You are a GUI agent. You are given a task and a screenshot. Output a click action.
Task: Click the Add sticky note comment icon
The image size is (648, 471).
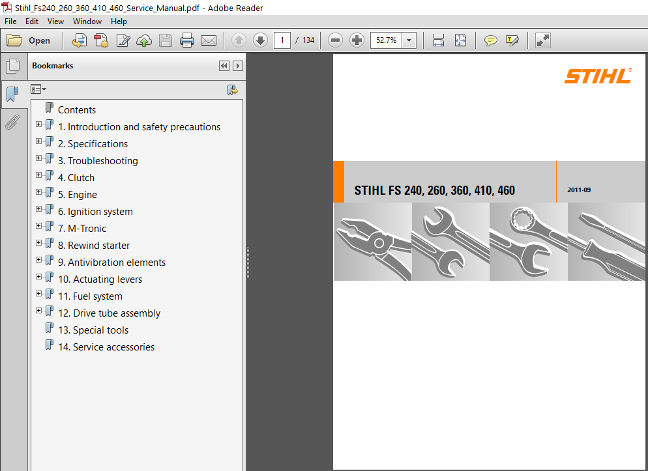click(x=490, y=40)
